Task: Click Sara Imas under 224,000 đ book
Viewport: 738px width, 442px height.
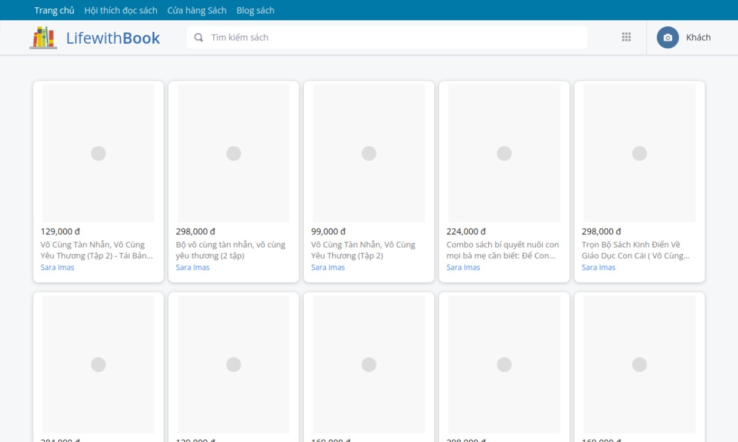Action: 463,268
